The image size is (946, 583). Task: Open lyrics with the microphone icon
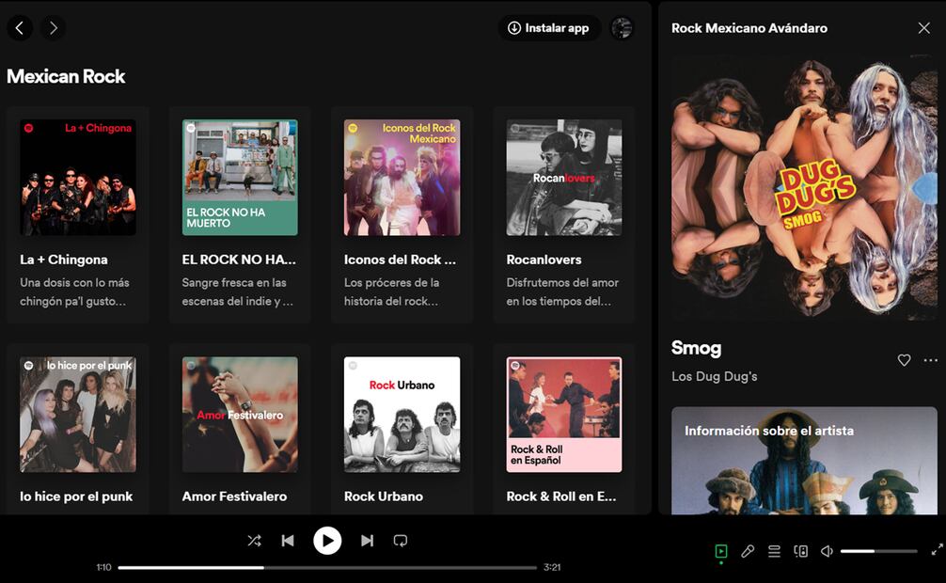point(748,552)
